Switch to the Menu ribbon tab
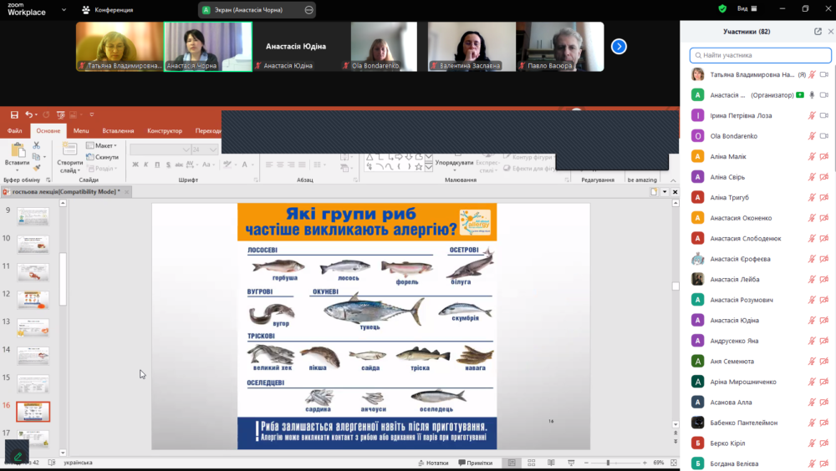The image size is (836, 471). (81, 130)
